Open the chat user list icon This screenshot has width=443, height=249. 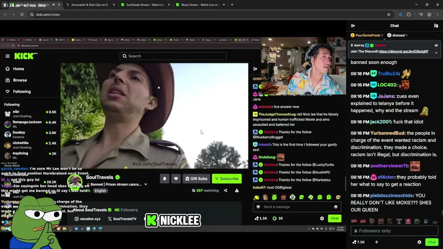pos(436,26)
